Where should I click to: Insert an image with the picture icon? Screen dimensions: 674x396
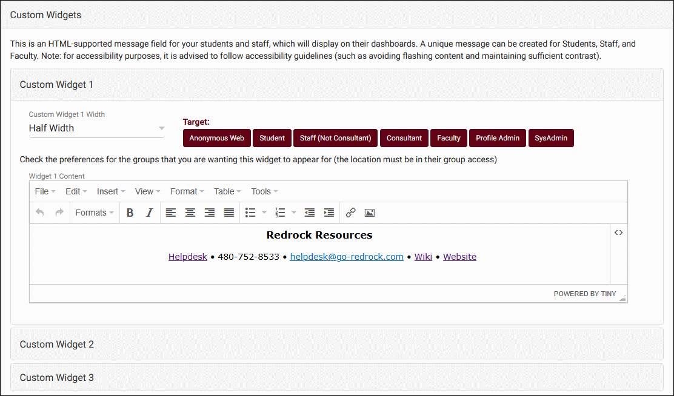(x=370, y=213)
